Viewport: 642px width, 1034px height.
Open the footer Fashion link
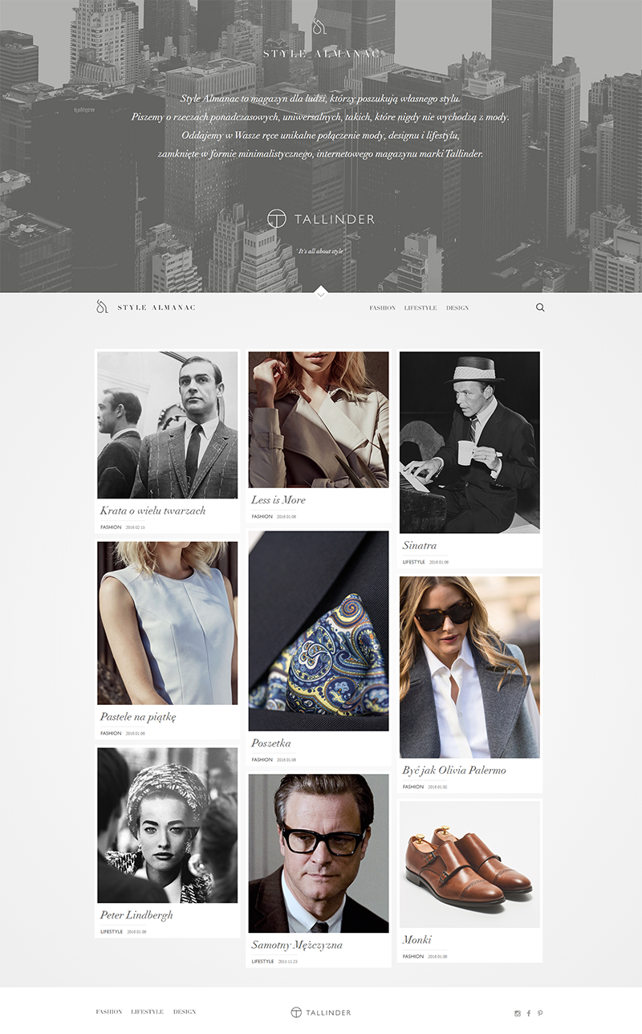coord(109,1012)
